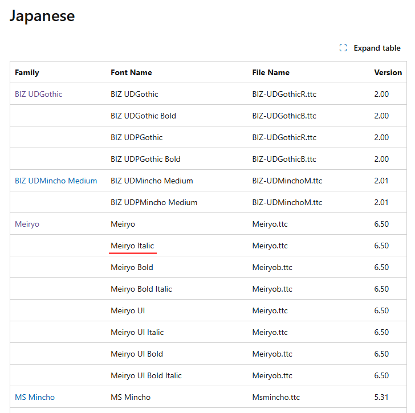Click the BIZ UDPMincho Medium font name
This screenshot has height=413, width=415.
pyautogui.click(x=154, y=202)
